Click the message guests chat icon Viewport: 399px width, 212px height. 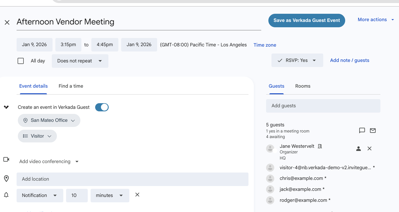click(x=362, y=130)
